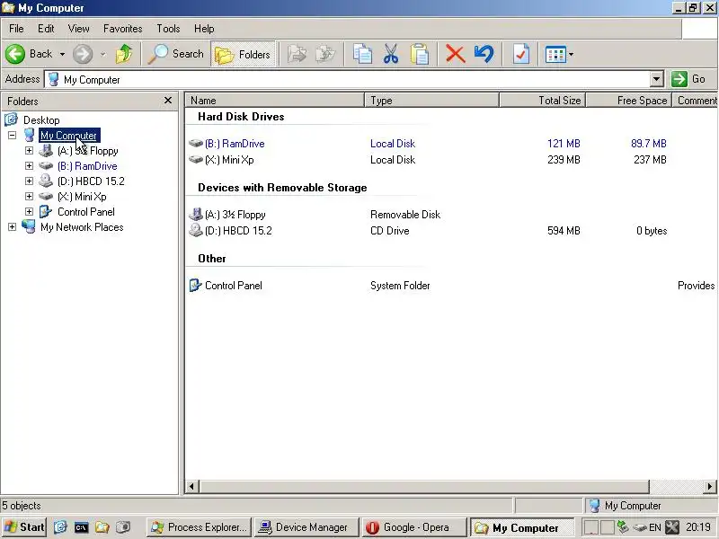Switch to Process Explorer taskbar button
The image size is (719, 539).
coord(199,527)
